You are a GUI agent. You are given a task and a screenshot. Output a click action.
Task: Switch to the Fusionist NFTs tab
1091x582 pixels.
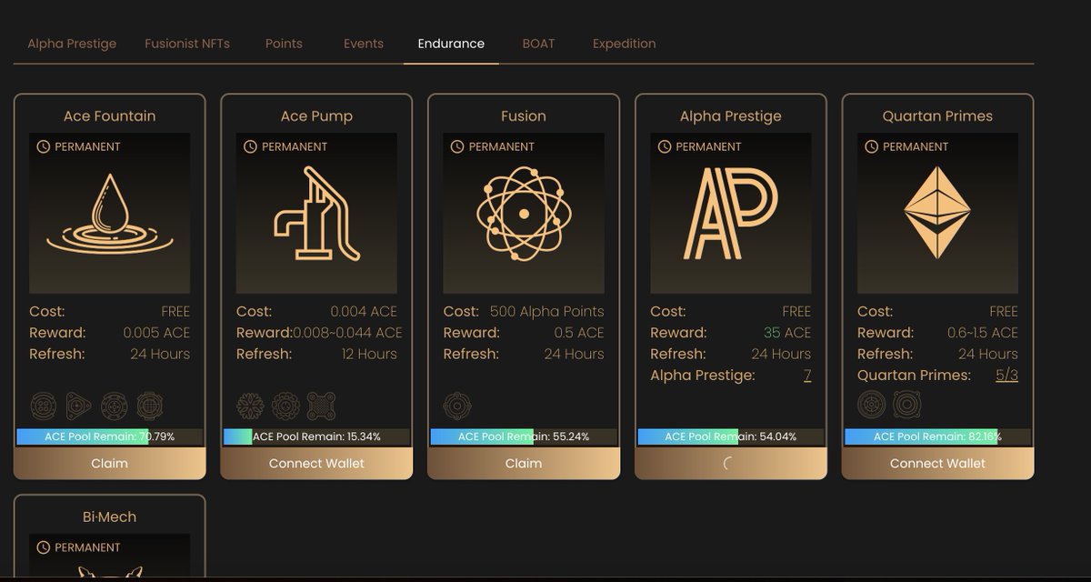187,44
